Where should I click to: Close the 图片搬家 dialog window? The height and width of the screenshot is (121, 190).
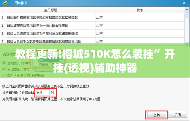coord(184,3)
